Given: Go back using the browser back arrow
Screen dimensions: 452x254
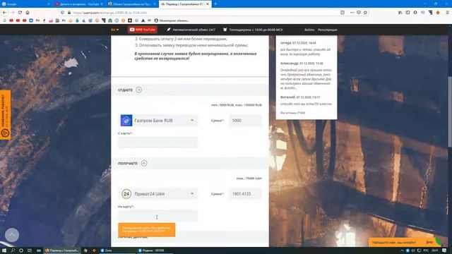Looking at the screenshot, I should coord(5,13).
